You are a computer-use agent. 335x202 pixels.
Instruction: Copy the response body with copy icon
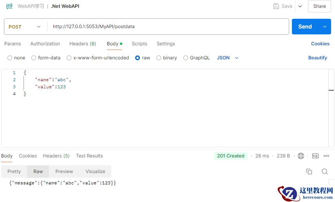click(x=309, y=172)
